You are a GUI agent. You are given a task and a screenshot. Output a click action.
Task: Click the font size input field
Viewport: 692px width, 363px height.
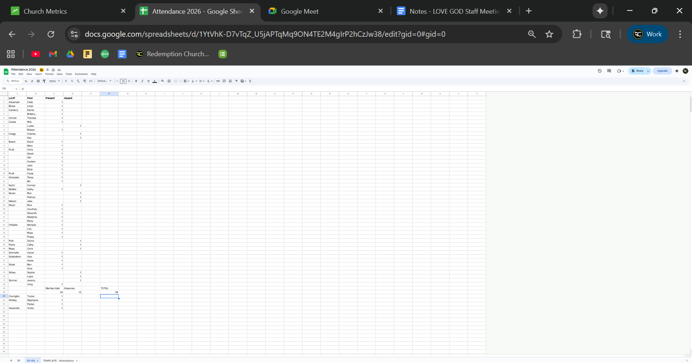pos(123,81)
